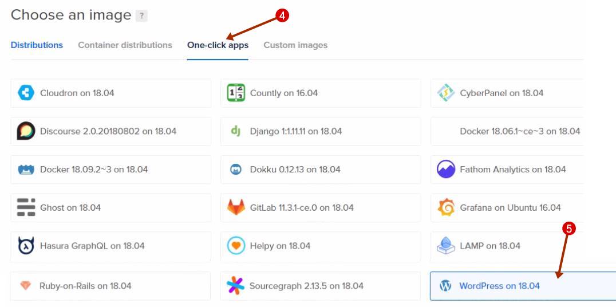The height and width of the screenshot is (307, 616).
Task: Click the Cloudron hexagon logo icon
Action: 26,93
